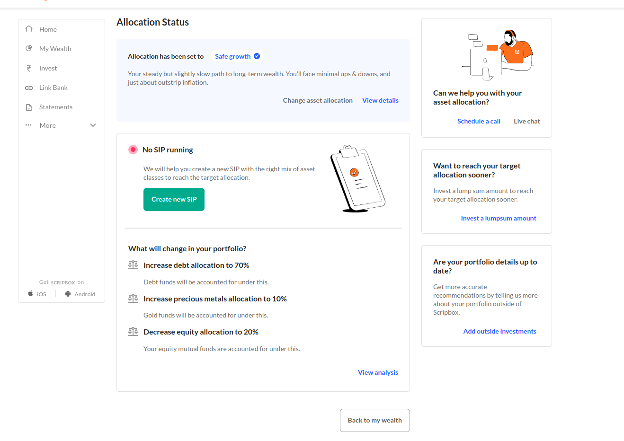Click the clipboard illustration
Screen dimensions: 624x441
tap(357, 178)
